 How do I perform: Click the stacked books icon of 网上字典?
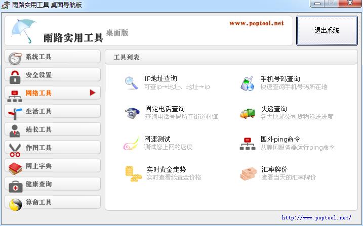[x=15, y=168]
